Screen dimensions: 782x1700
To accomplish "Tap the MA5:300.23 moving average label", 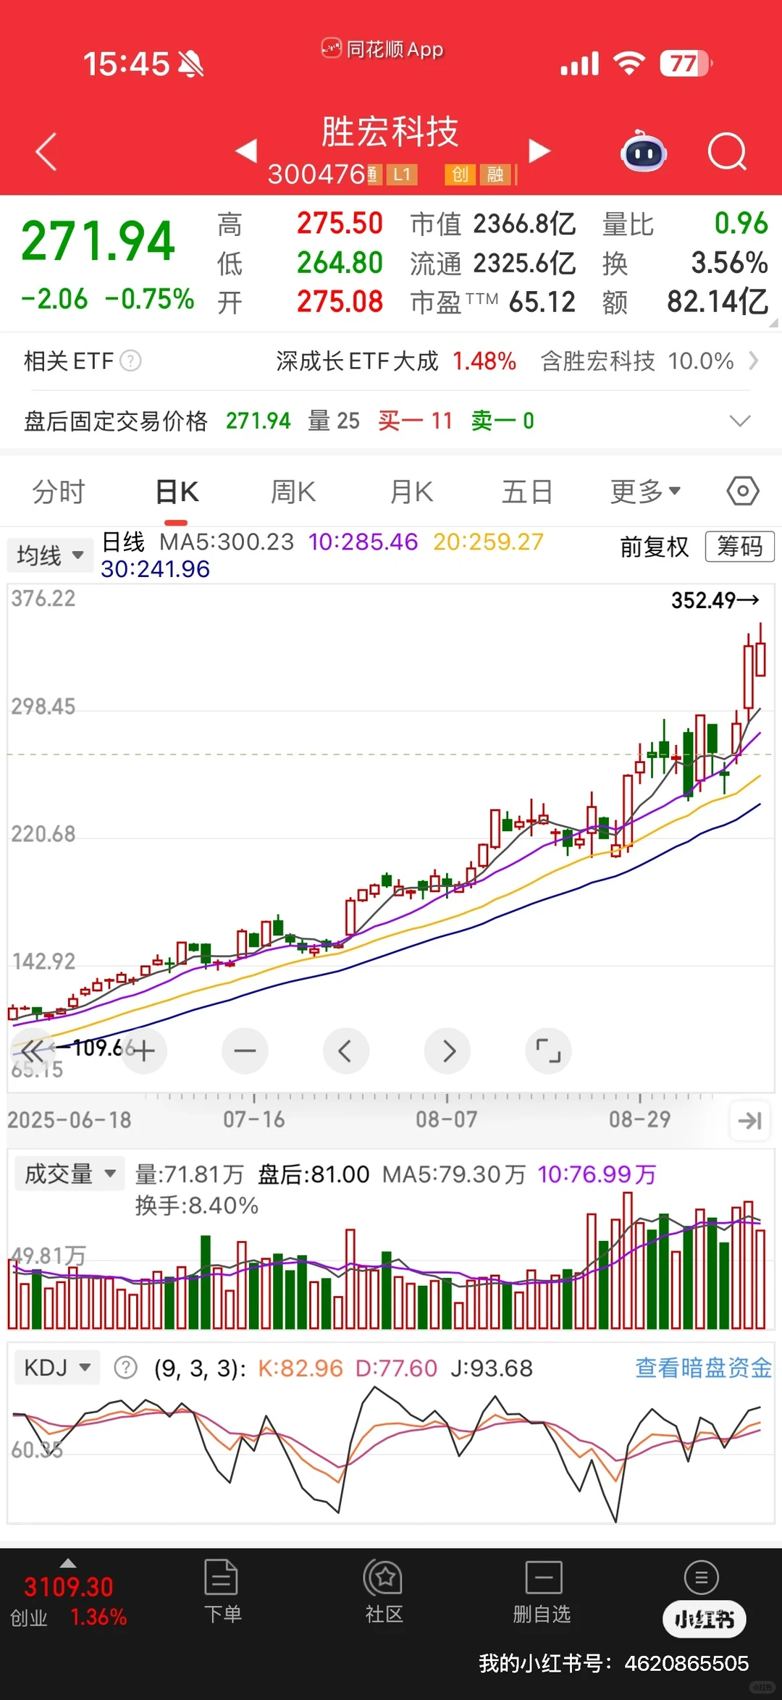I will pos(227,542).
